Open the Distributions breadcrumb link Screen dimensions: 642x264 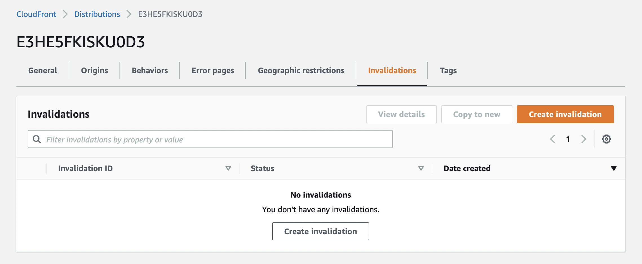tap(97, 14)
